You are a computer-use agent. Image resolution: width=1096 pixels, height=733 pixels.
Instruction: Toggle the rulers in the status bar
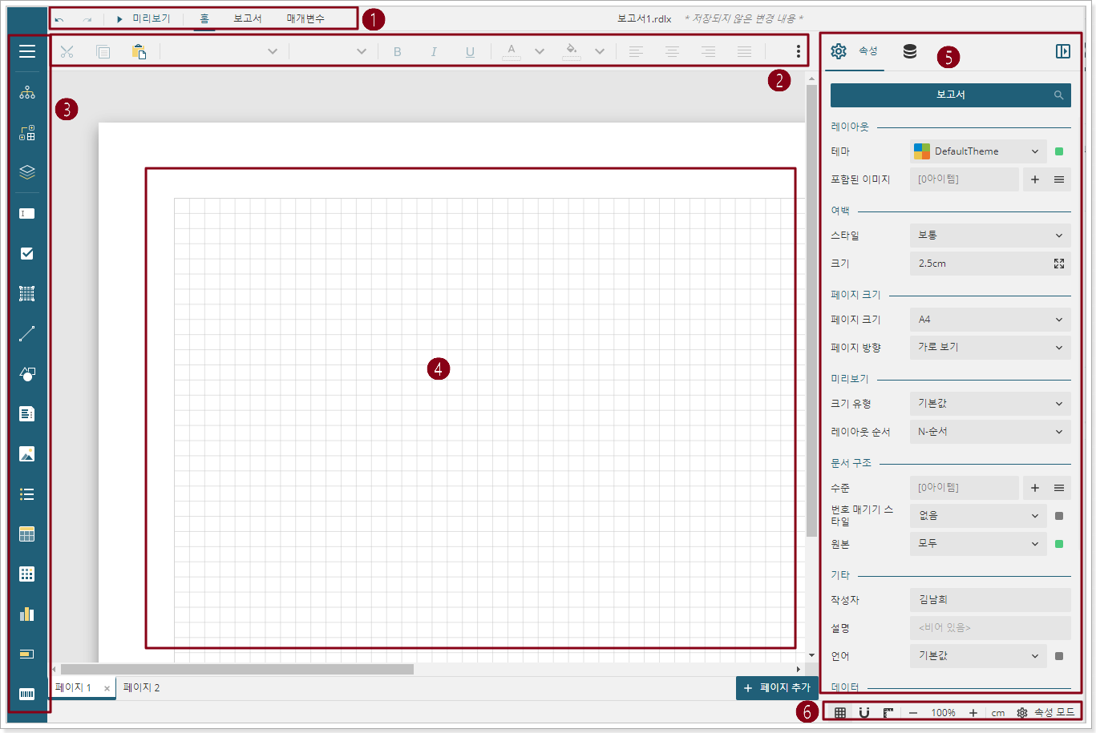[888, 712]
